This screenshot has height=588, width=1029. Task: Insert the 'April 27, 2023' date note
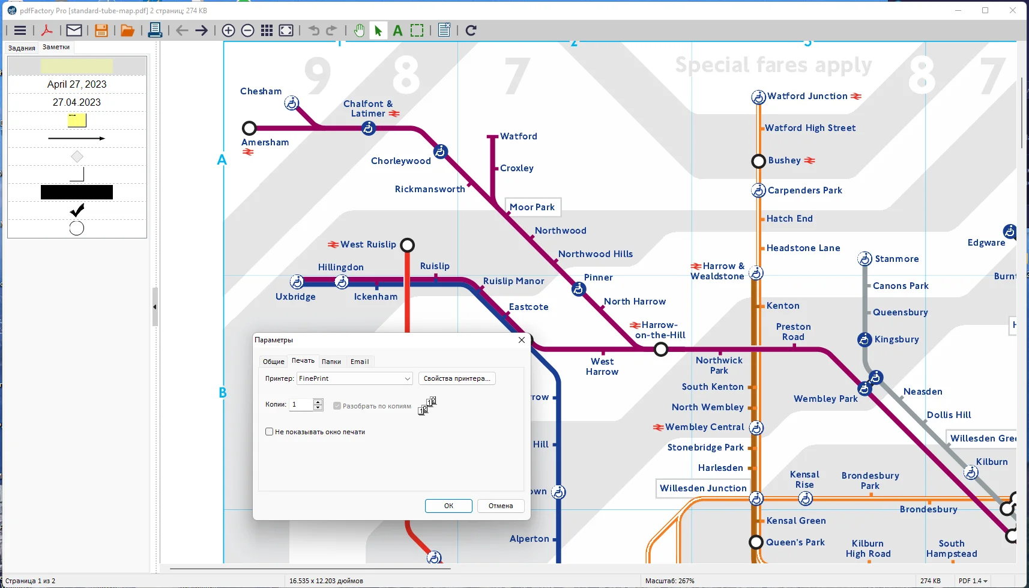(77, 85)
